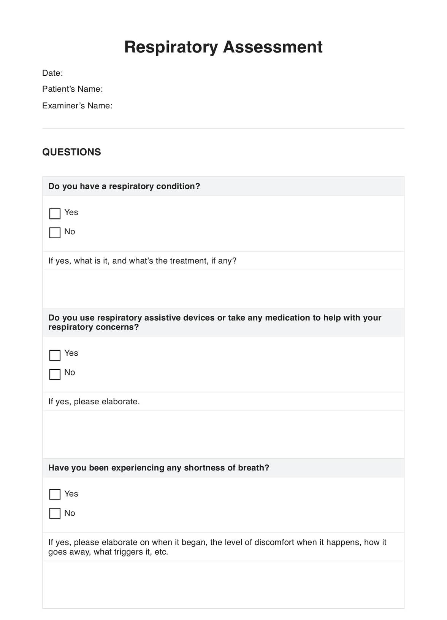Image resolution: width=447 pixels, height=620 pixels.
Task: Select Yes for experiencing shortness of breath
Action: (x=55, y=494)
